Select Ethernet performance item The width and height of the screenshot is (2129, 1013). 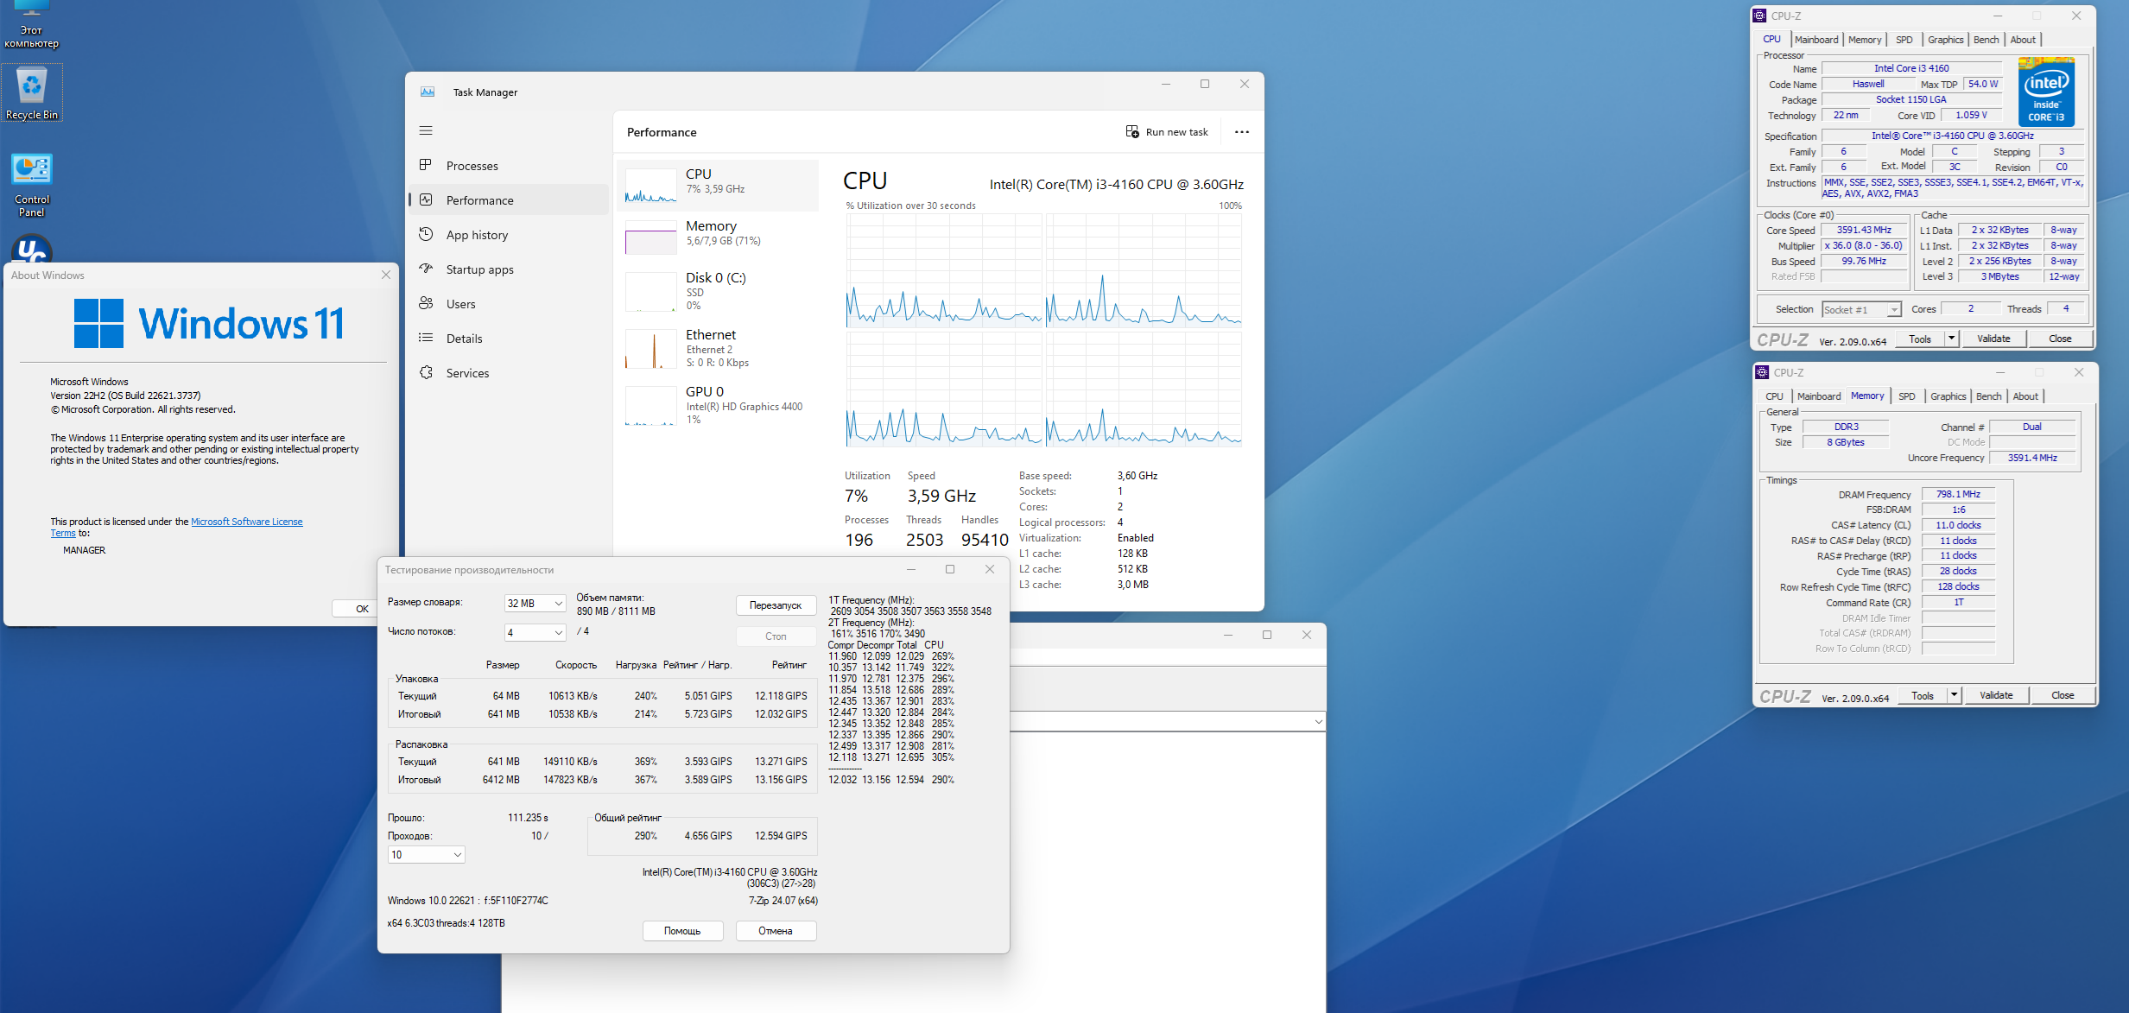pyautogui.click(x=718, y=348)
